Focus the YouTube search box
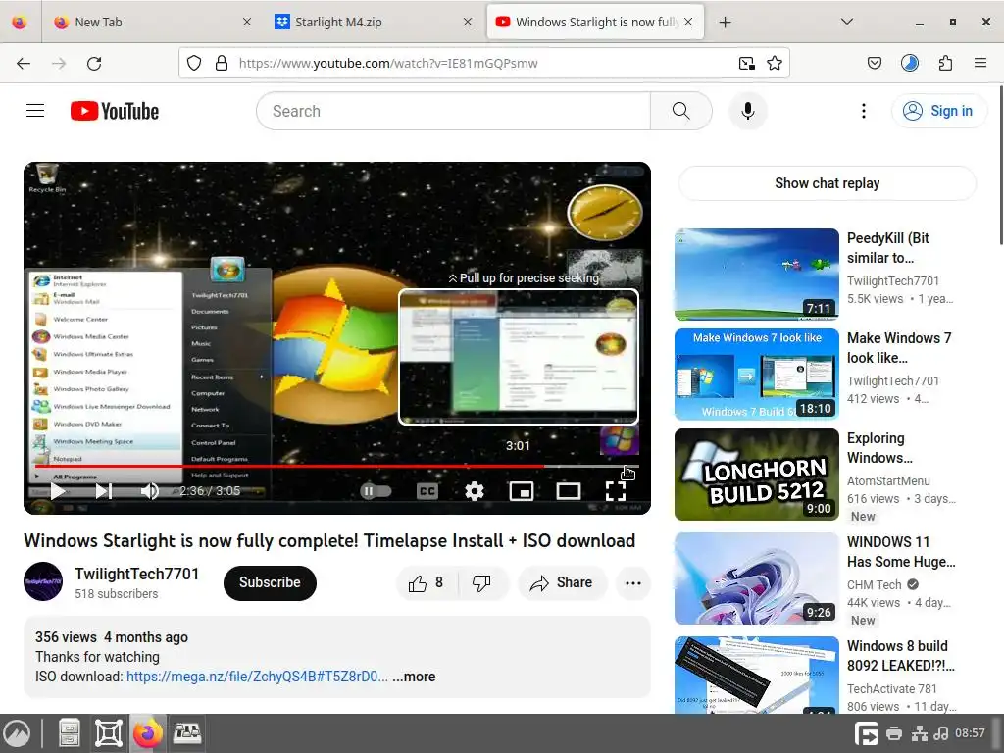Image resolution: width=1004 pixels, height=753 pixels. pos(453,111)
